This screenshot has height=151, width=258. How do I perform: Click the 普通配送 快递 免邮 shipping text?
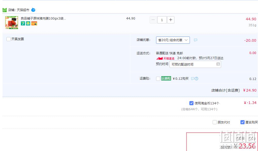[x=170, y=53]
